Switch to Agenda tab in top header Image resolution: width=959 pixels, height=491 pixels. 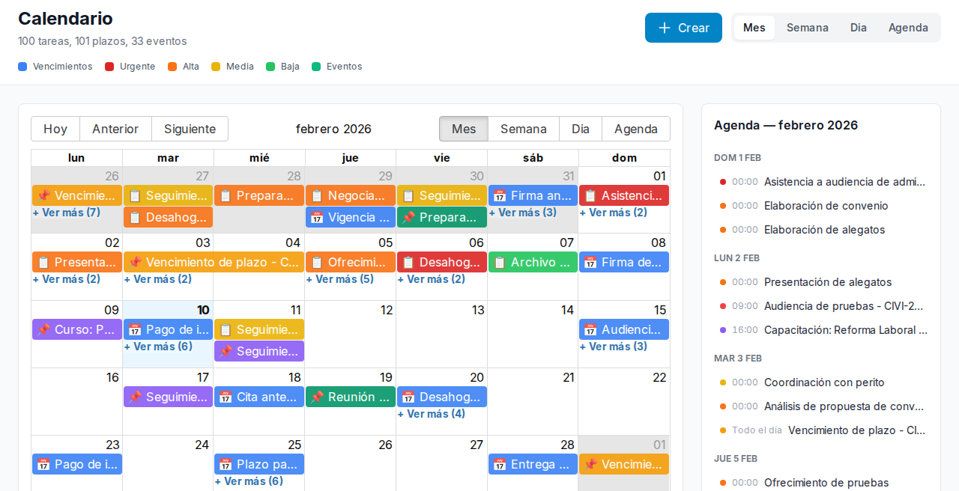(x=908, y=28)
